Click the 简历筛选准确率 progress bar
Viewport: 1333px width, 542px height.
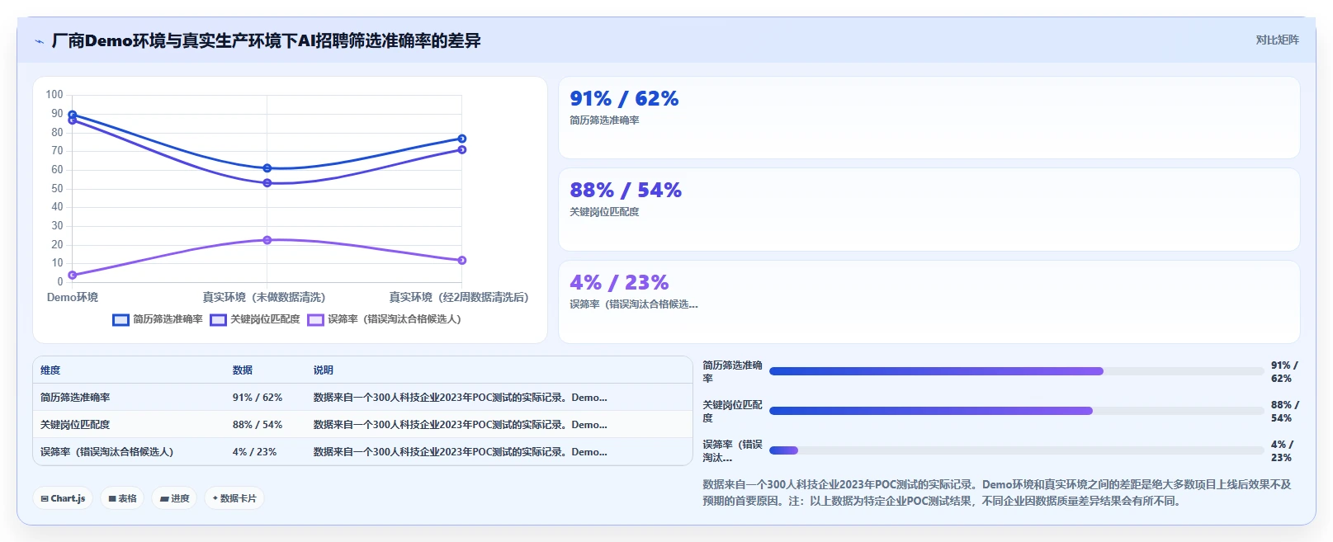point(1017,371)
